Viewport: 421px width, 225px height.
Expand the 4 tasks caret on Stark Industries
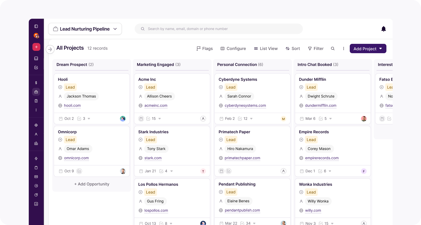point(172,171)
